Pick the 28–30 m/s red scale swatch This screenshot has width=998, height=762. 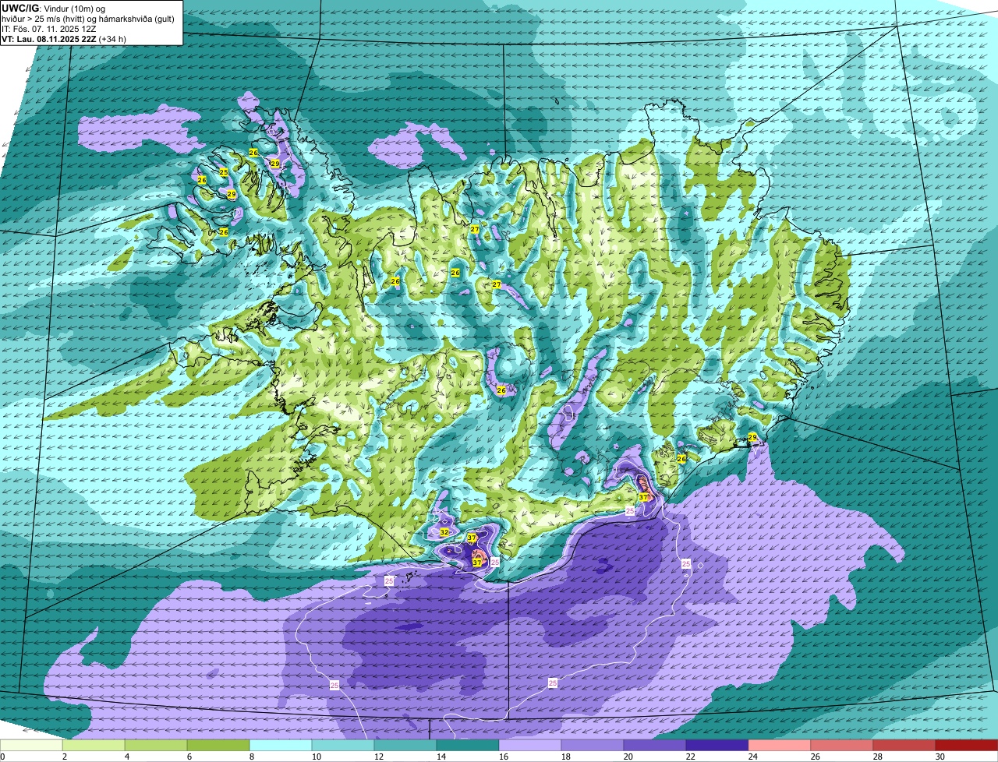904,746
